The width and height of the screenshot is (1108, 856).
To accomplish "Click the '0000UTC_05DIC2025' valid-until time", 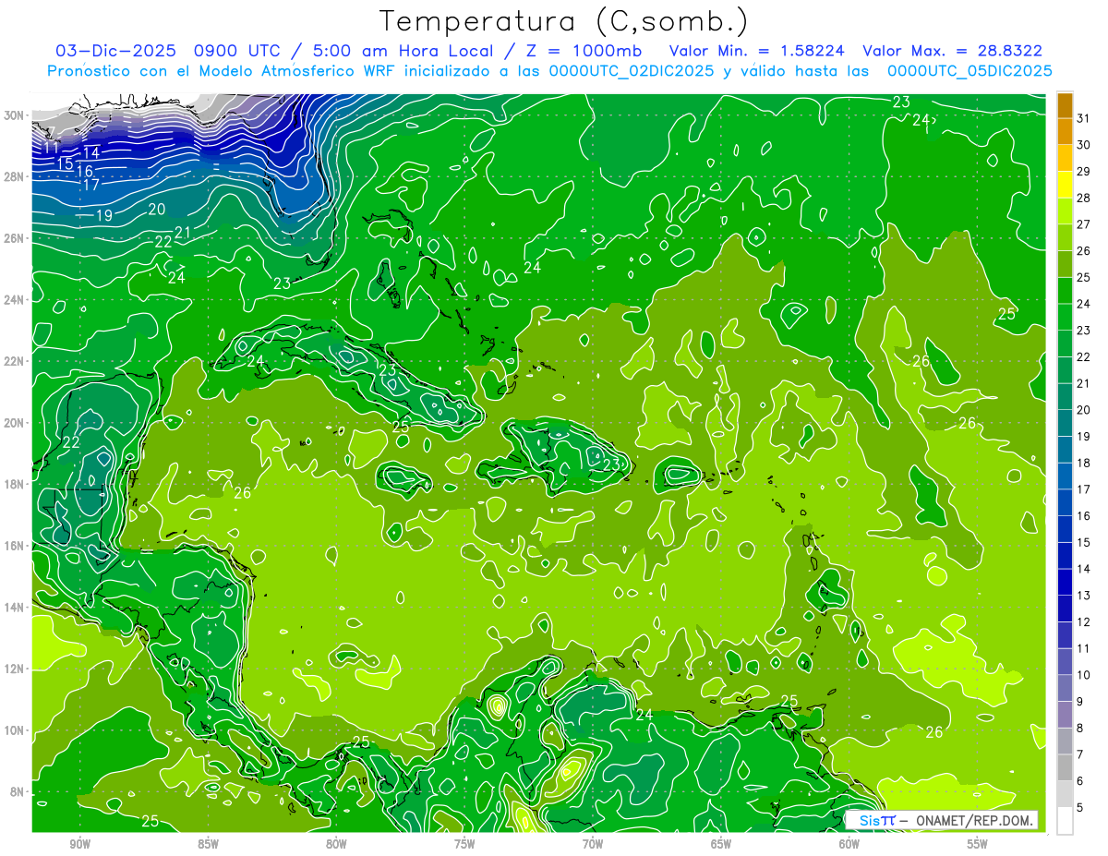I will point(969,71).
